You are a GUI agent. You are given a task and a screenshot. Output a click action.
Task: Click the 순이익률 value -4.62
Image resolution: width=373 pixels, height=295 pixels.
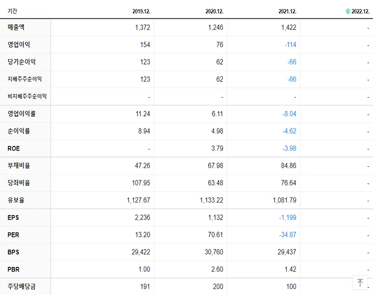pyautogui.click(x=289, y=131)
